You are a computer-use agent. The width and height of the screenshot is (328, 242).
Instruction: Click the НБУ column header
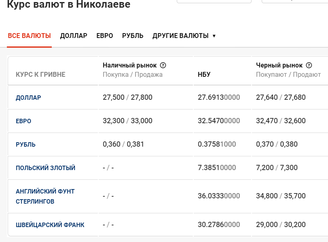tap(204, 74)
